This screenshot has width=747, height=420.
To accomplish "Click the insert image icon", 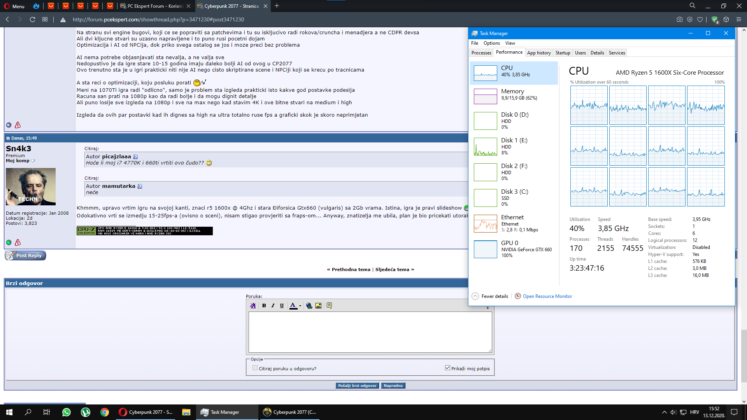I will (318, 306).
